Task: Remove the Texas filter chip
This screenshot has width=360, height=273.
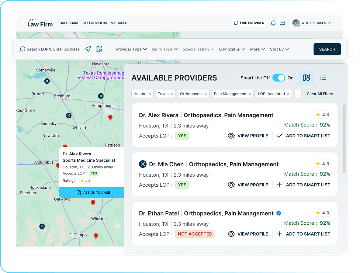Action: click(x=172, y=94)
